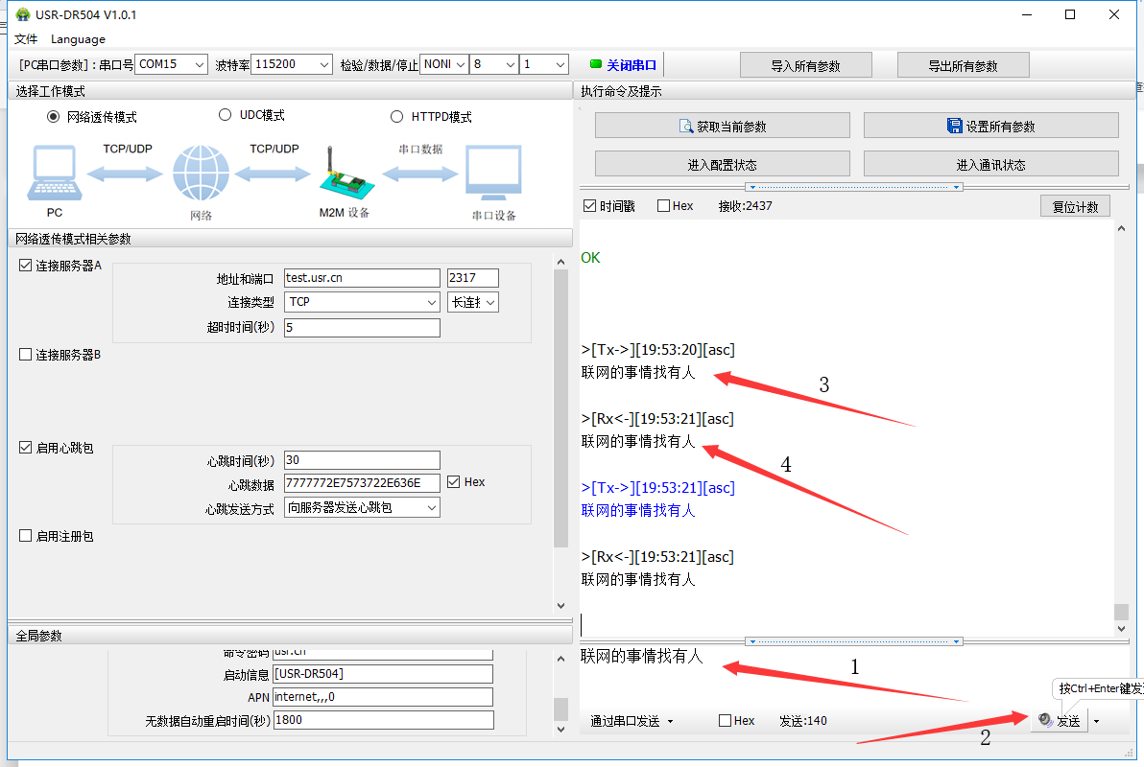Open the 文件 menu

point(26,39)
